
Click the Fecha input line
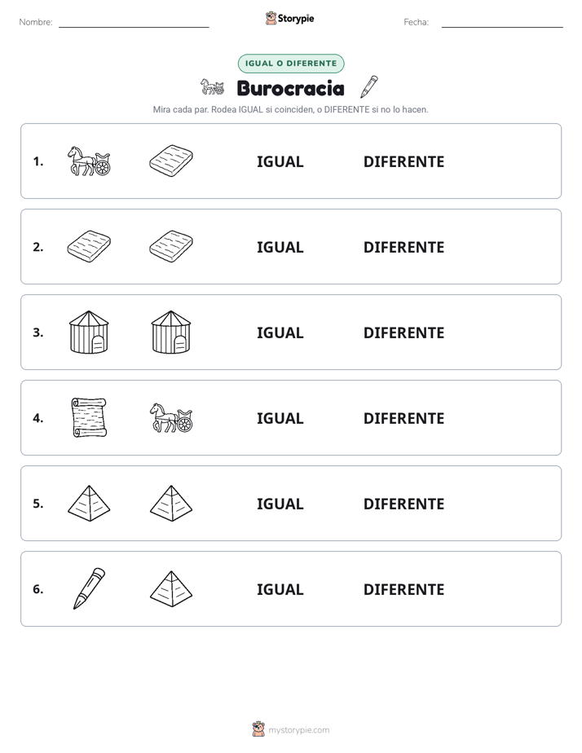[502, 22]
